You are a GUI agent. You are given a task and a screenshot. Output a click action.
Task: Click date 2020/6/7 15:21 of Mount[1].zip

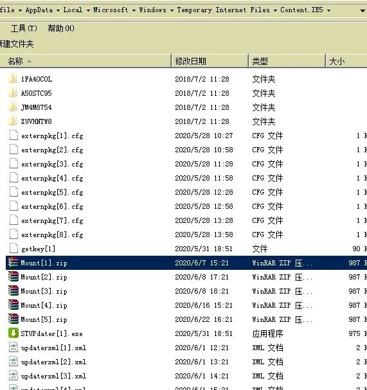(x=202, y=263)
